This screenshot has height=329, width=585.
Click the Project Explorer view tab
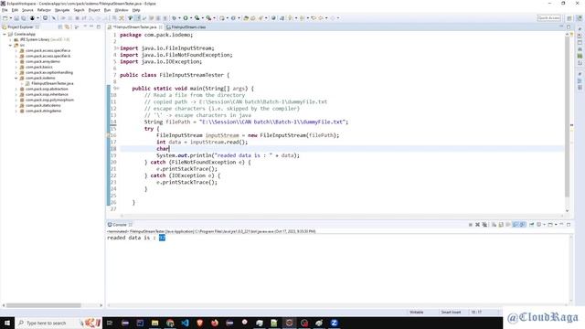pos(20,27)
